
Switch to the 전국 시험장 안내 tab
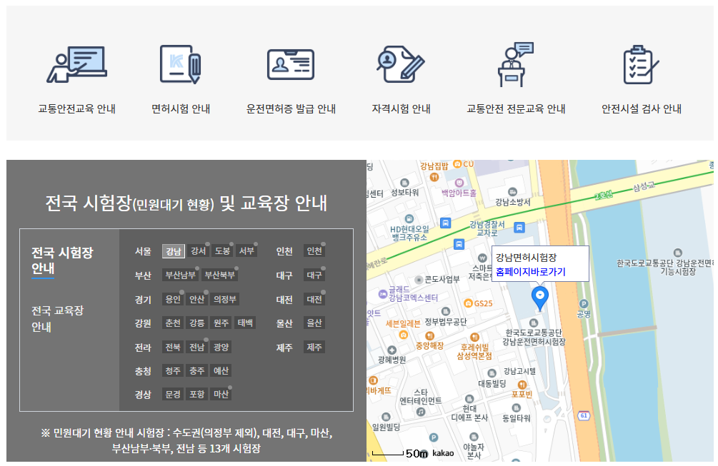[x=63, y=260]
